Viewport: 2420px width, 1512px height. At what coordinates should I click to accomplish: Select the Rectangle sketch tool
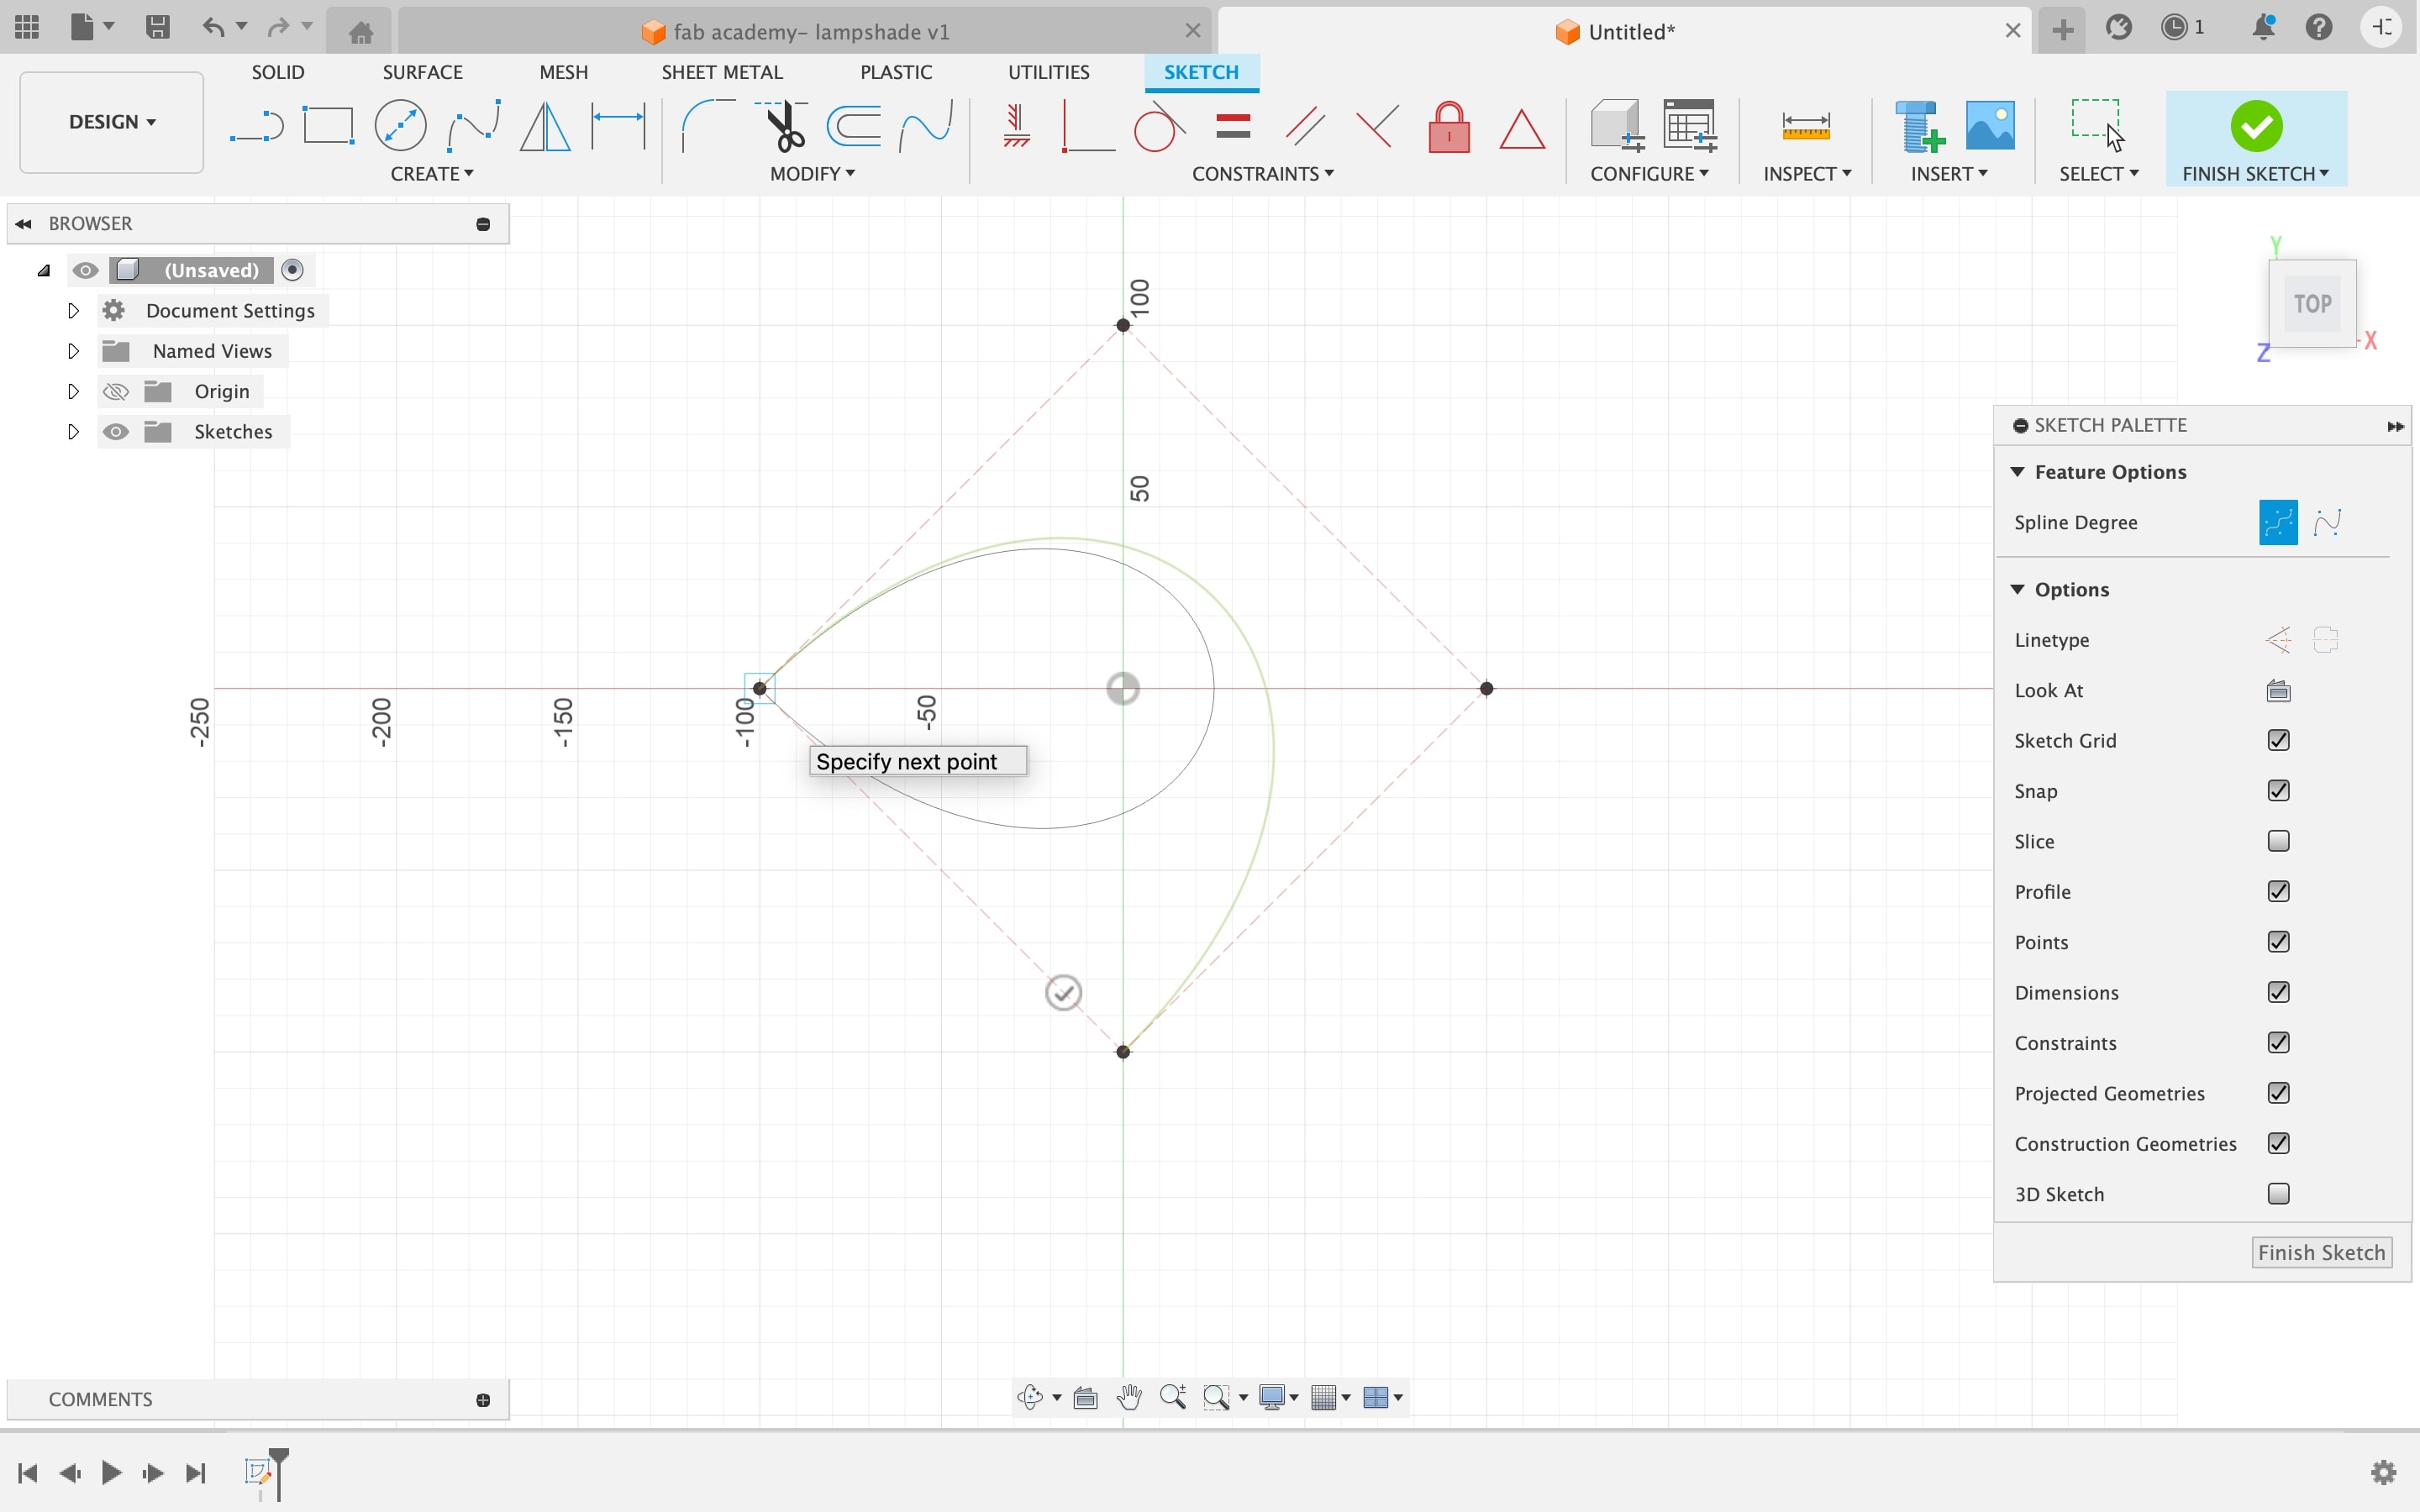tap(328, 126)
